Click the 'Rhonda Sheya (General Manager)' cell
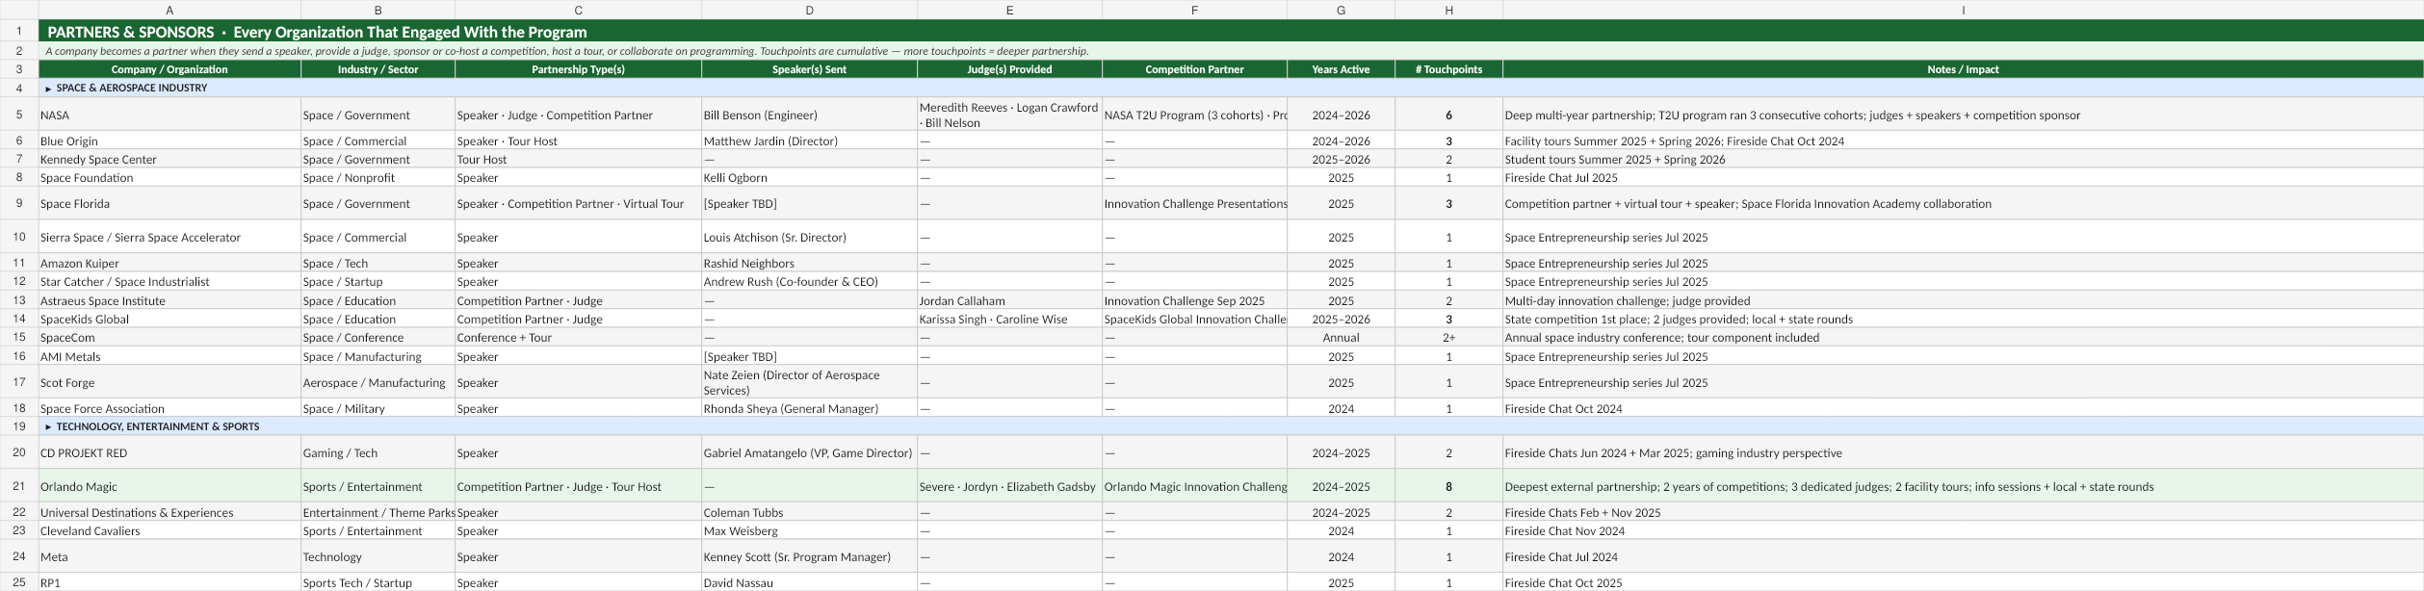 point(809,408)
